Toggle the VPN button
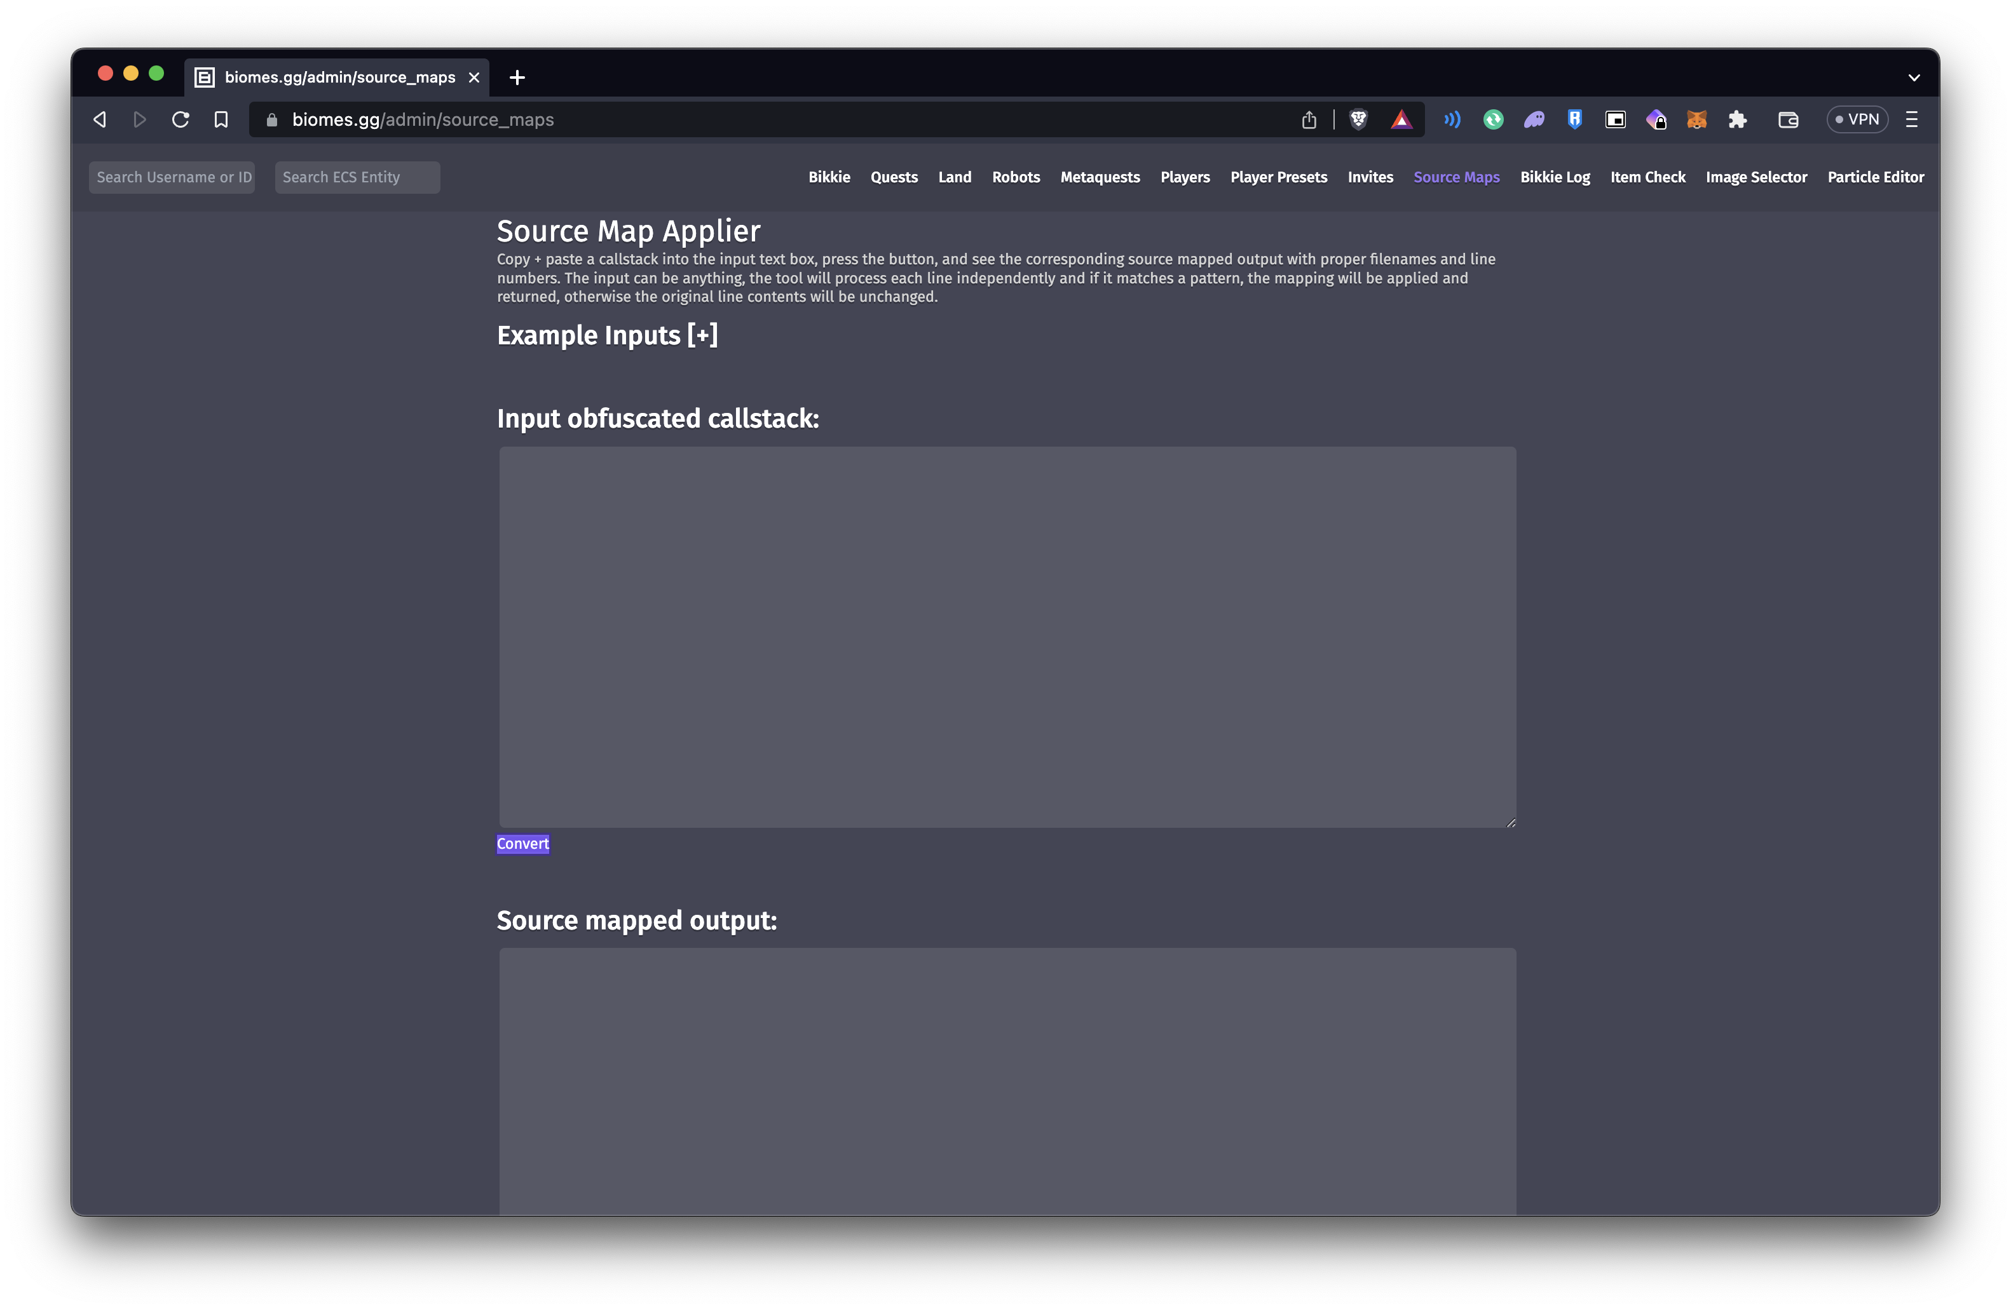 [x=1857, y=120]
